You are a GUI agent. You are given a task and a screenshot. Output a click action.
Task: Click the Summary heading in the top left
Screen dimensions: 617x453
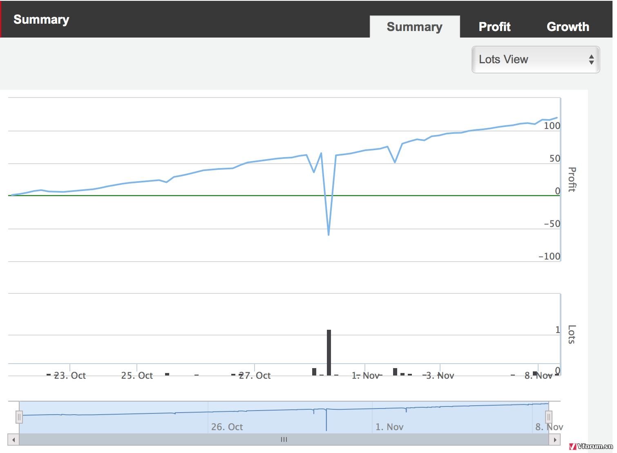point(41,20)
